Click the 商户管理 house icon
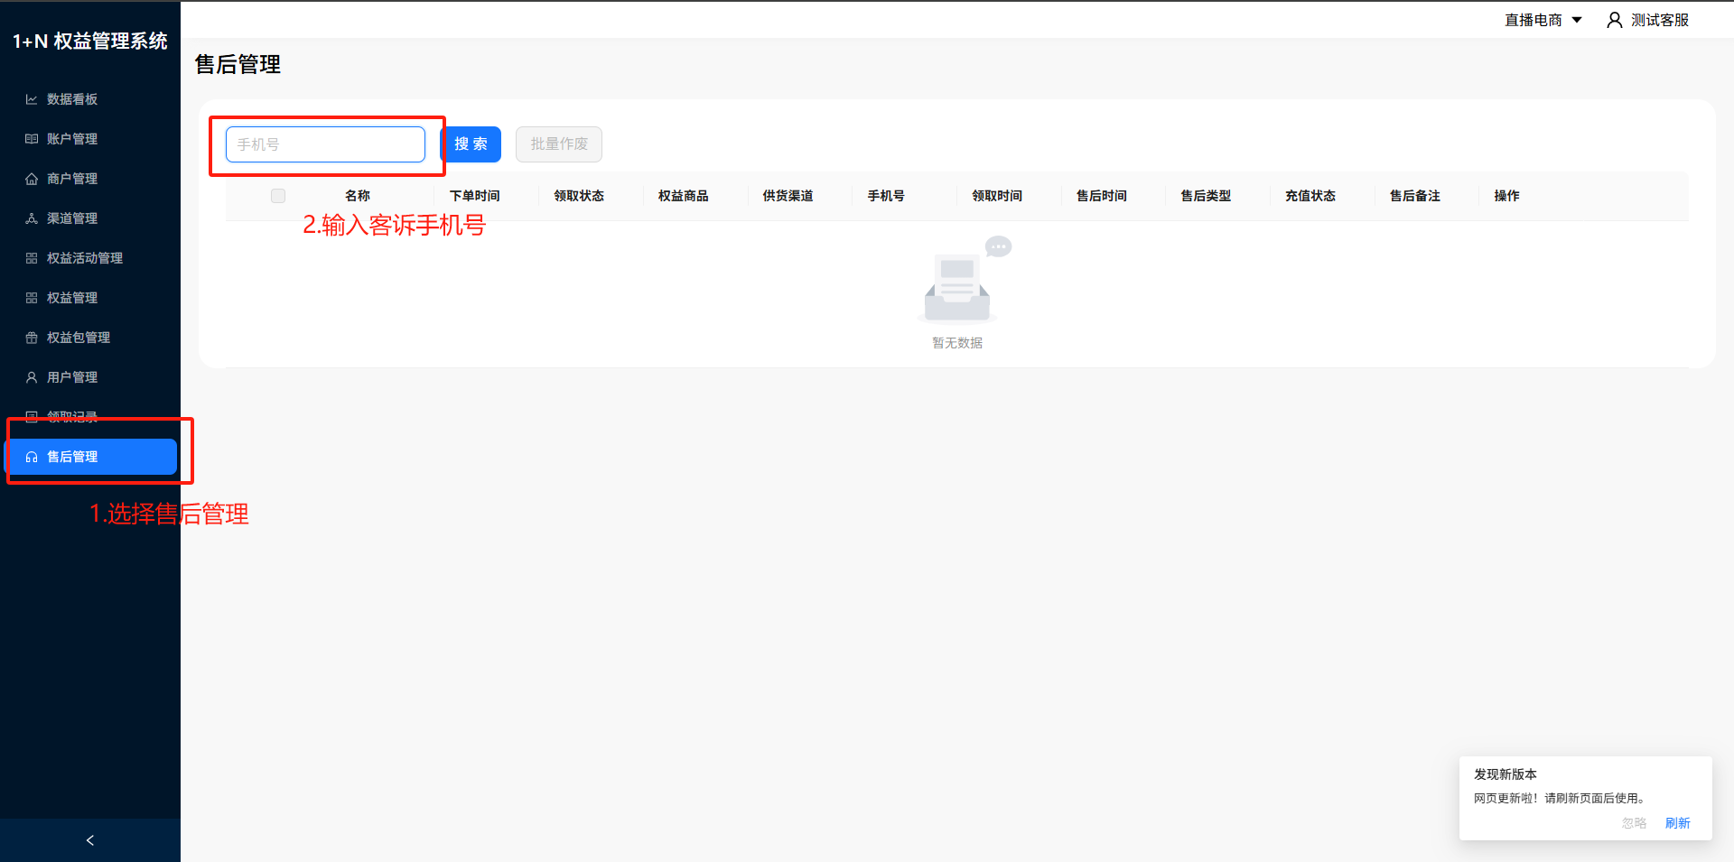1734x862 pixels. point(32,179)
